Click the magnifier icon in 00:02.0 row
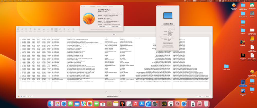 (x=21, y=41)
